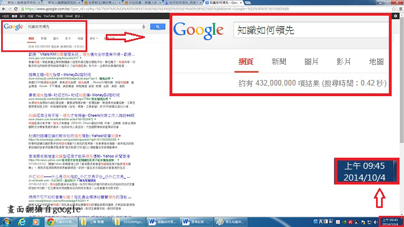Open the Windows Start orb

tap(7, 222)
